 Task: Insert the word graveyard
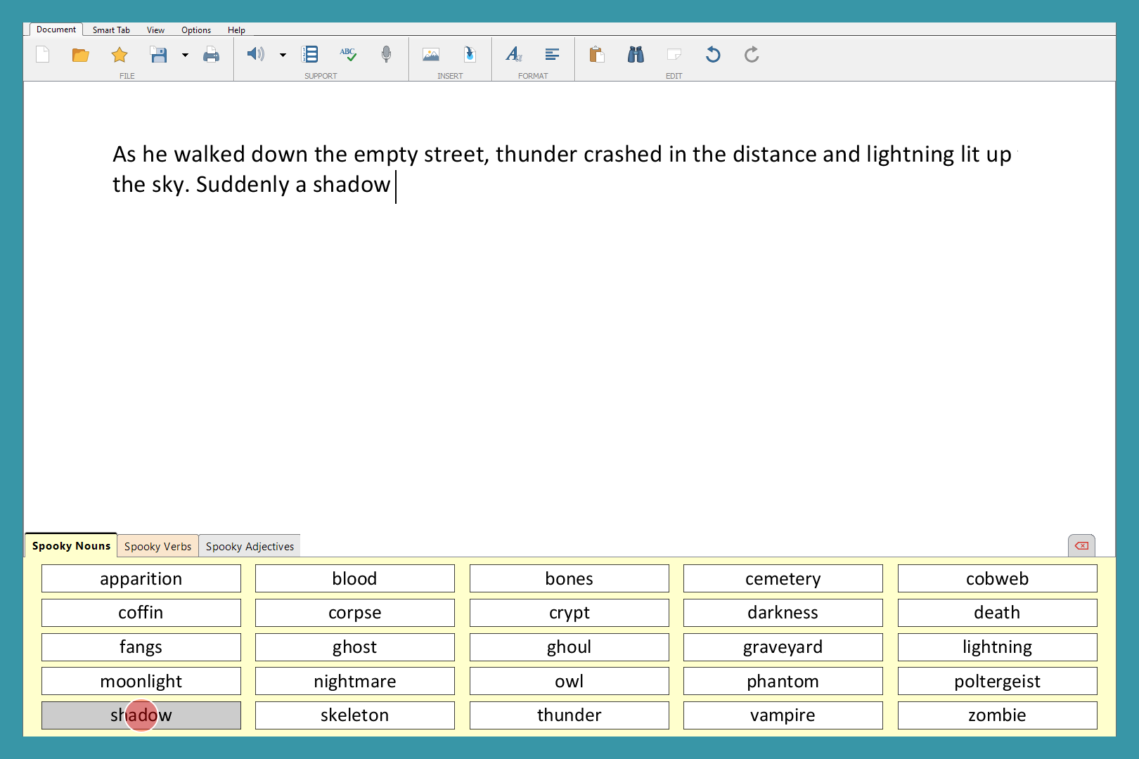point(783,647)
